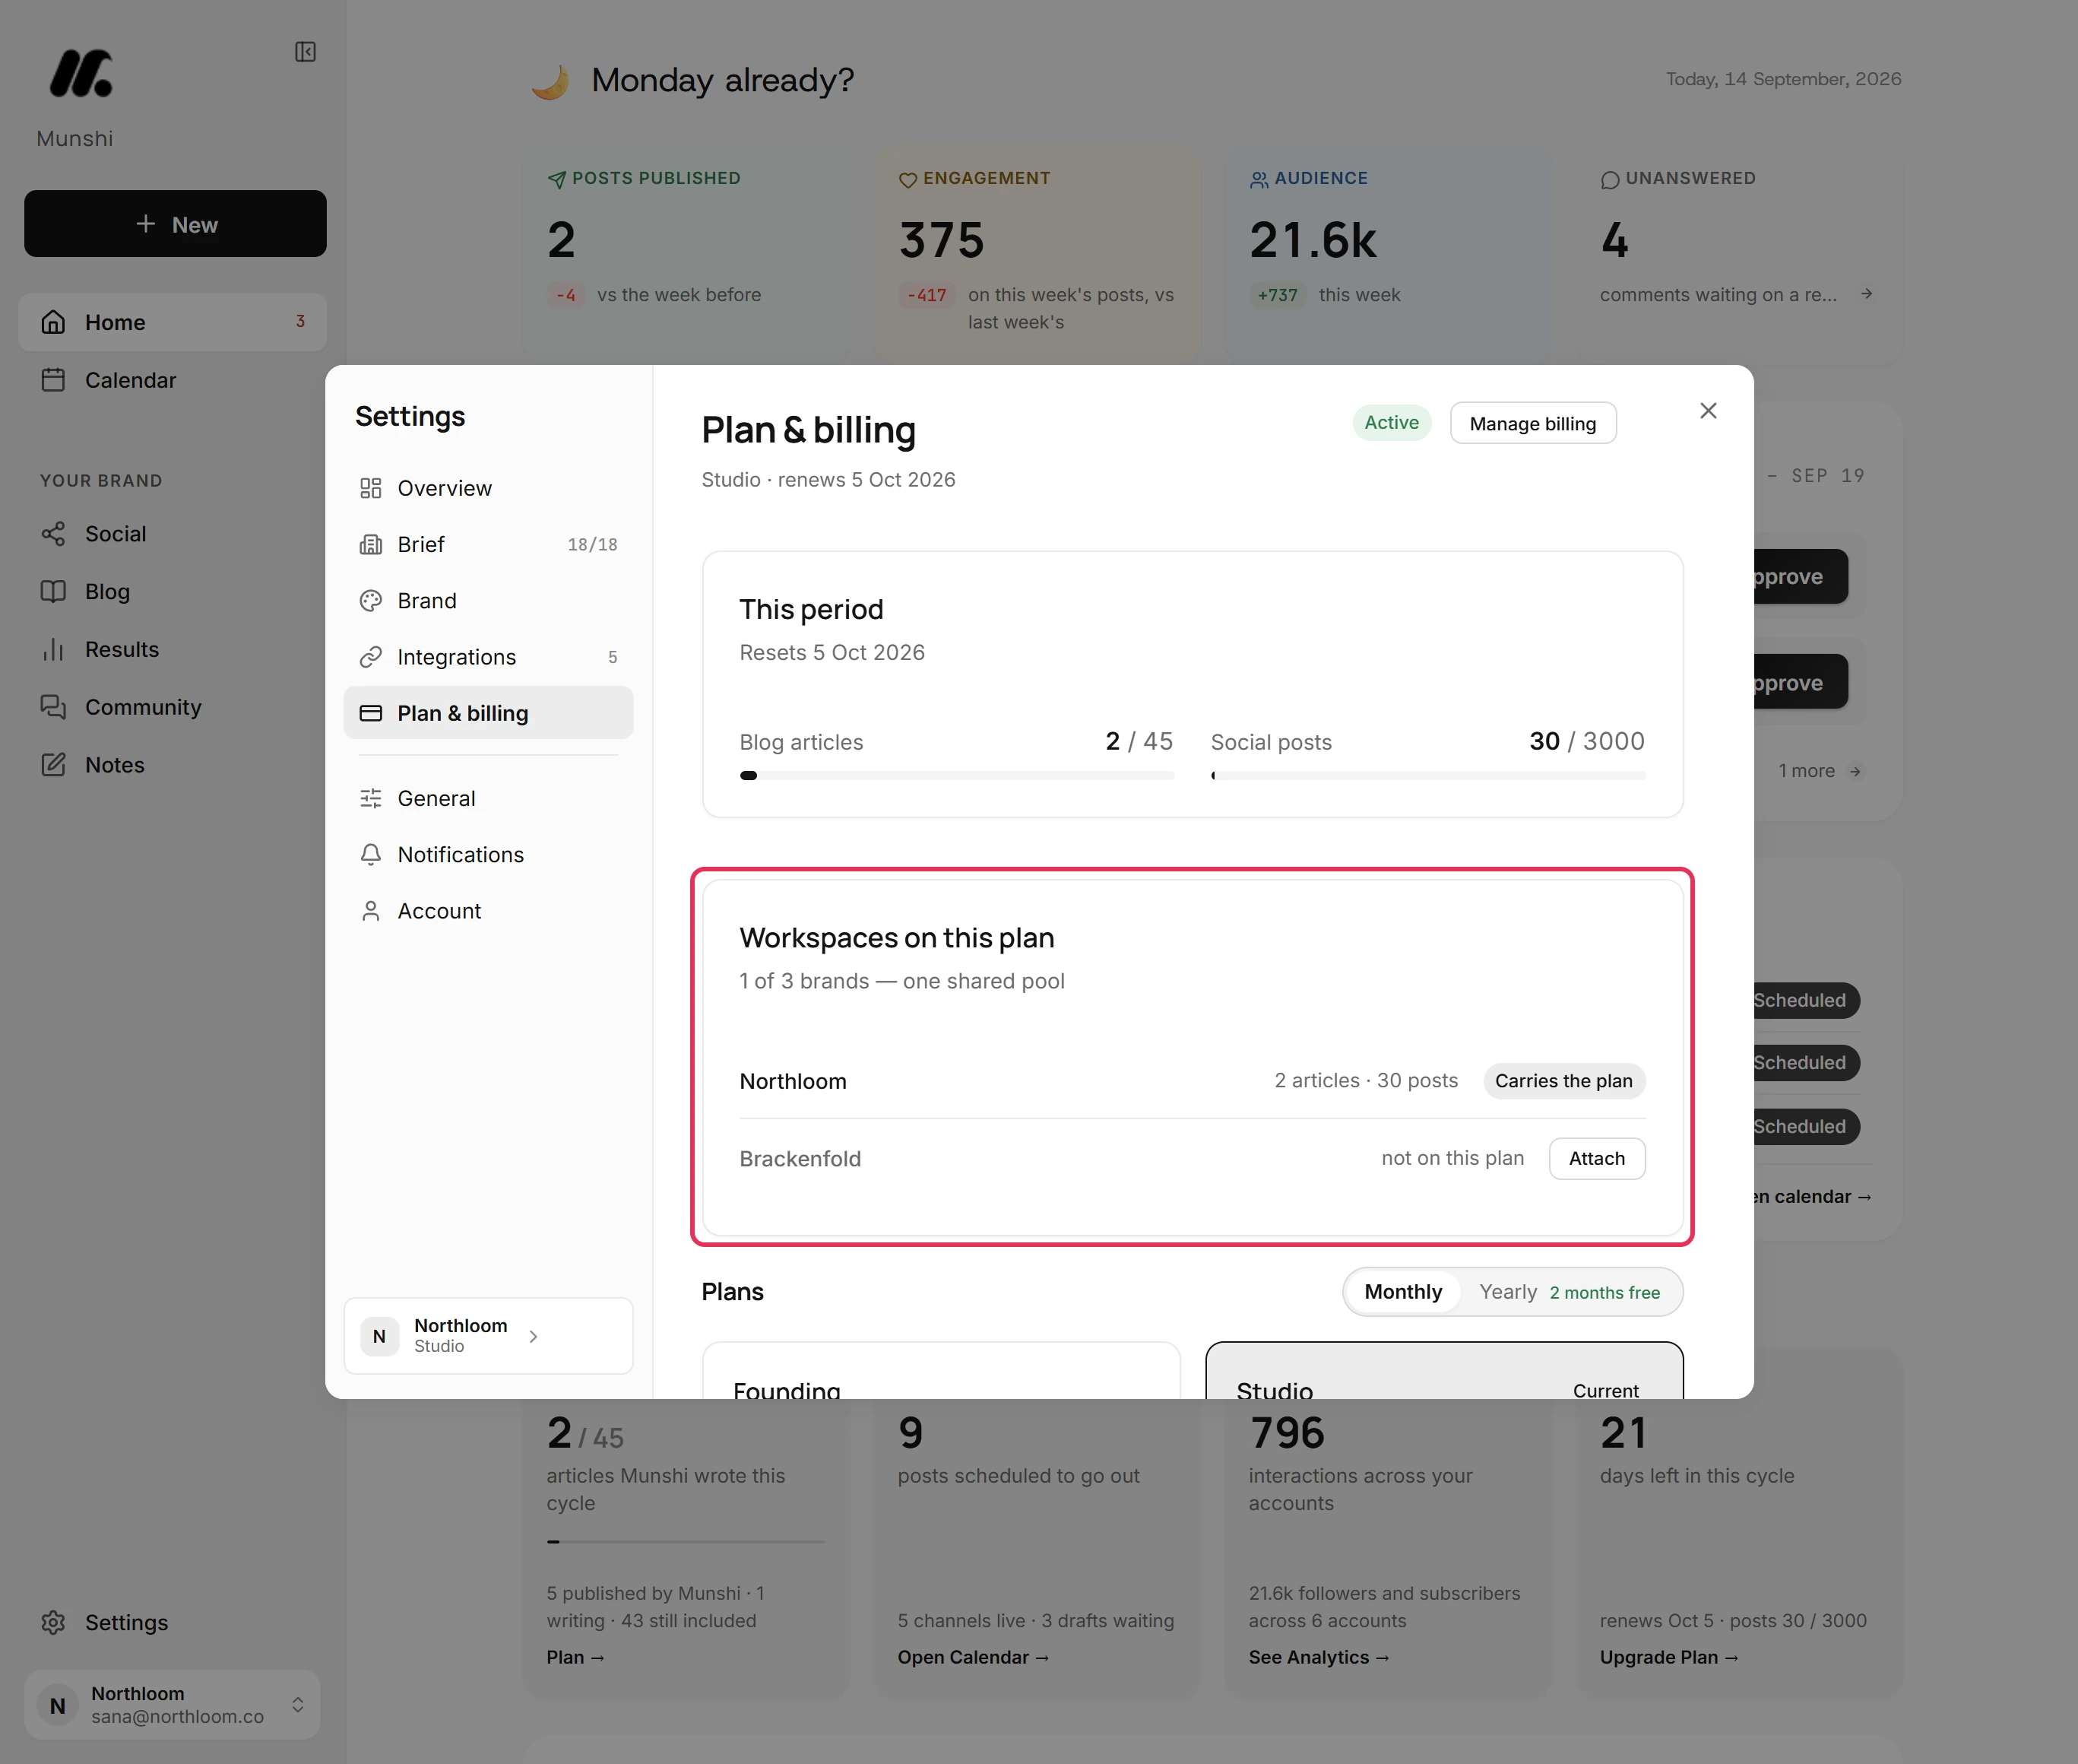Click the Carries the plan badge

coord(1563,1081)
